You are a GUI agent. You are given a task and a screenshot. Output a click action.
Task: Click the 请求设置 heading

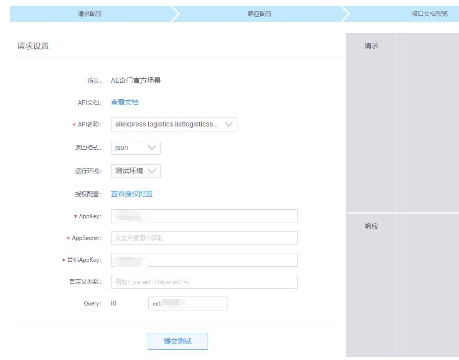[33, 46]
